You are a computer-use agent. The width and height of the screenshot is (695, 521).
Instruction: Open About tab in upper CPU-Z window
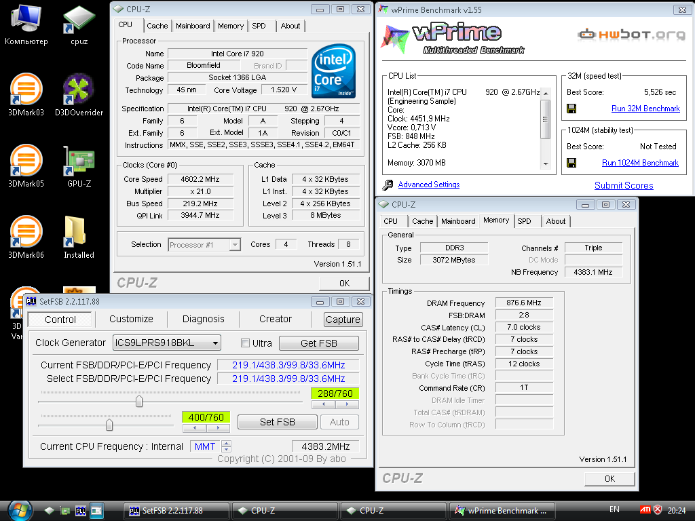point(290,26)
